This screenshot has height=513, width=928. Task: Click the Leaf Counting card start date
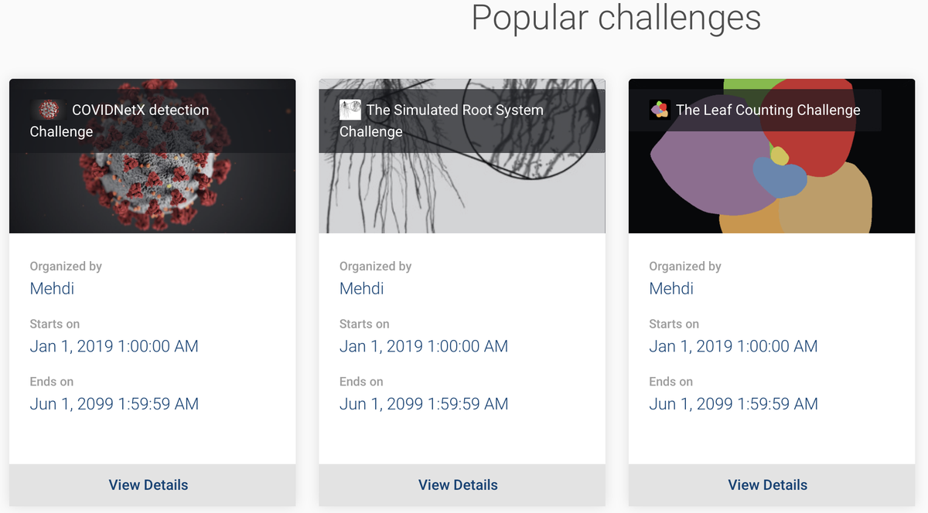click(x=733, y=346)
